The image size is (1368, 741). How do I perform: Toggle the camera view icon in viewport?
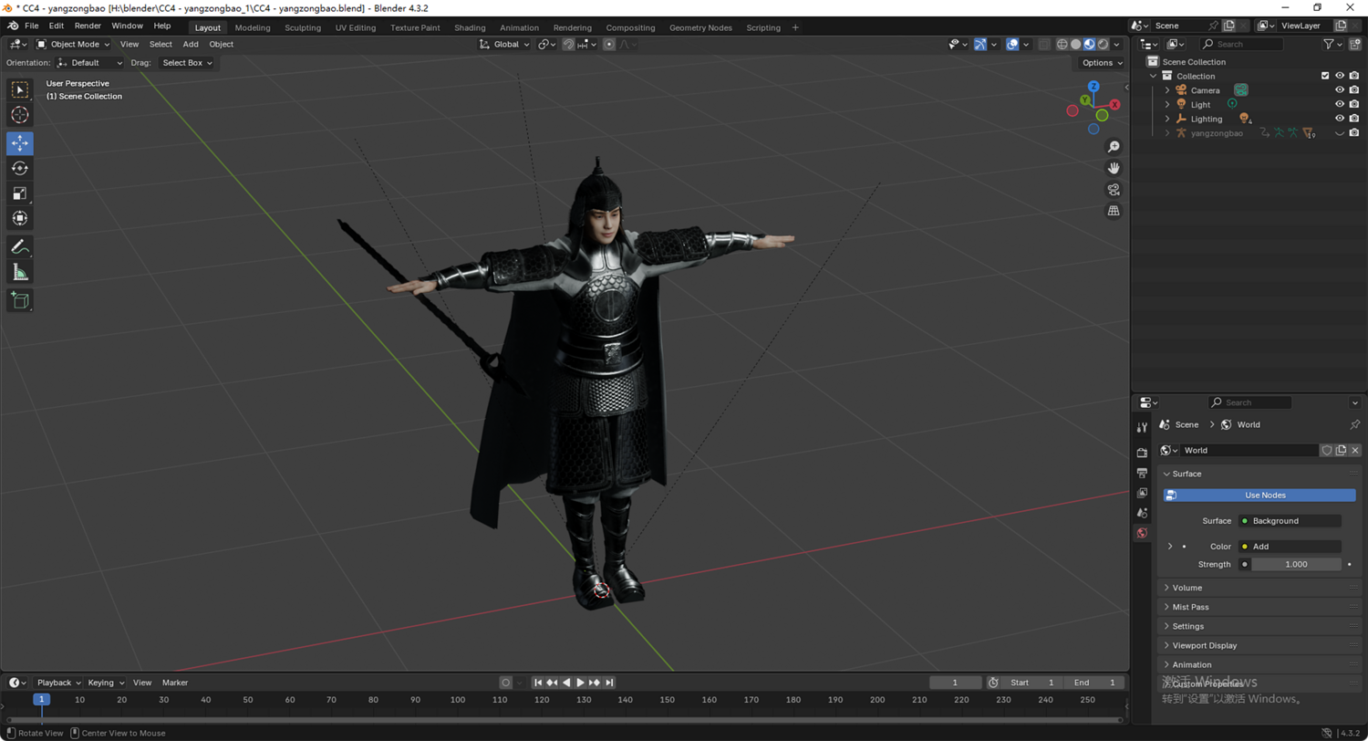pos(1114,190)
